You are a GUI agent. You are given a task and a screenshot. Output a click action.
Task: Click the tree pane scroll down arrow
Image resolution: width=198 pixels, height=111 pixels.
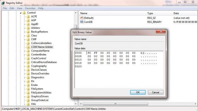coord(76,104)
